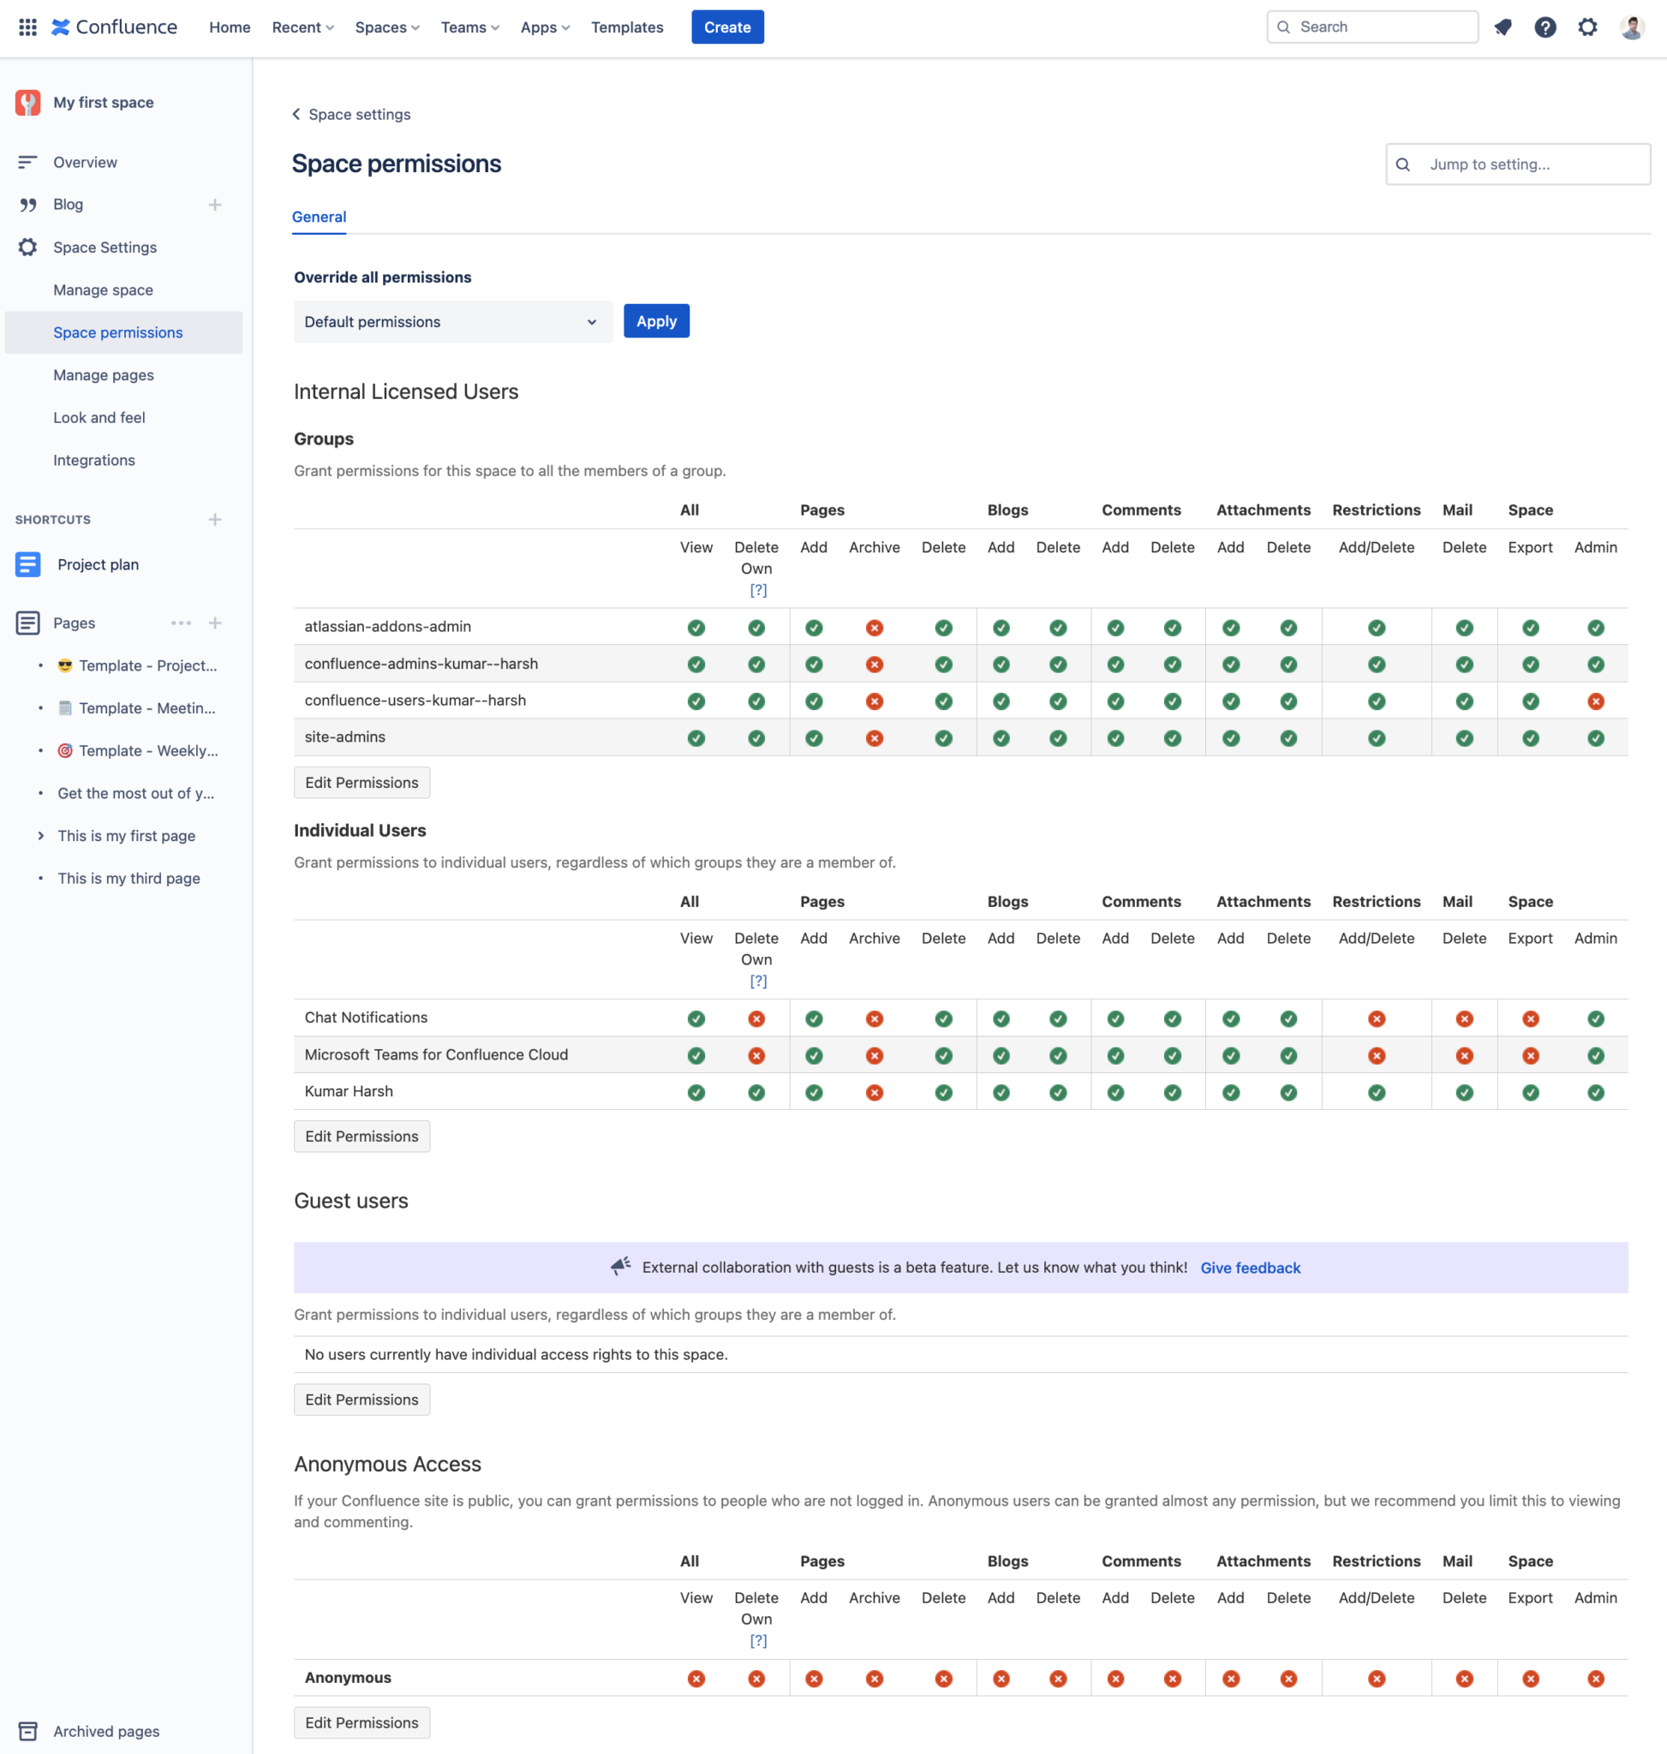Click the Give feedback link
Image resolution: width=1667 pixels, height=1754 pixels.
(x=1251, y=1268)
